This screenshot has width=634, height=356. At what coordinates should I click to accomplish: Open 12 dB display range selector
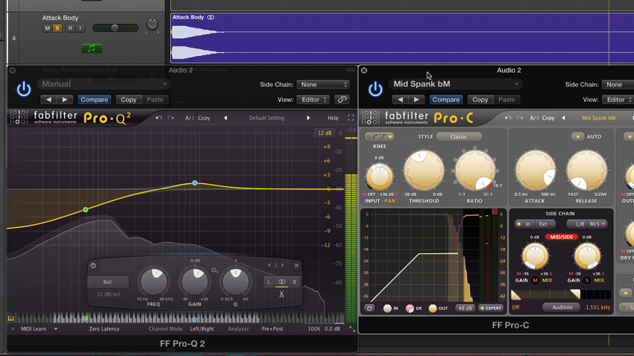coord(324,133)
